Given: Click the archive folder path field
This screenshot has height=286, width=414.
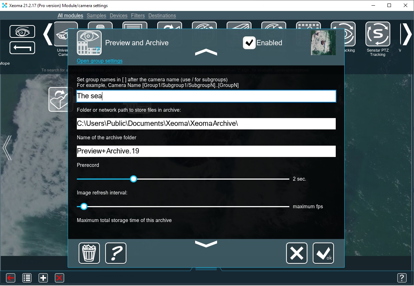Looking at the screenshot, I should point(206,124).
